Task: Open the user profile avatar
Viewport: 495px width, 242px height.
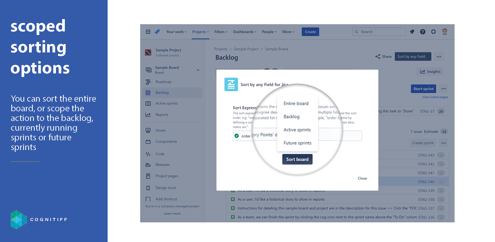Action: tap(445, 32)
